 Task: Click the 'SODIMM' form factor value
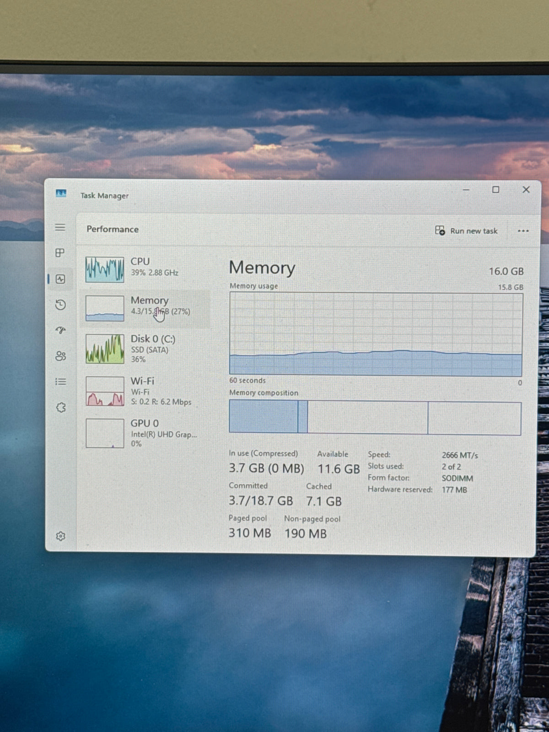457,478
